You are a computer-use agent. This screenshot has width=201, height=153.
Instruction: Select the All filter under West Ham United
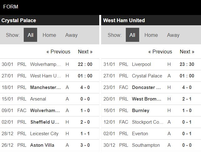pos(132,35)
